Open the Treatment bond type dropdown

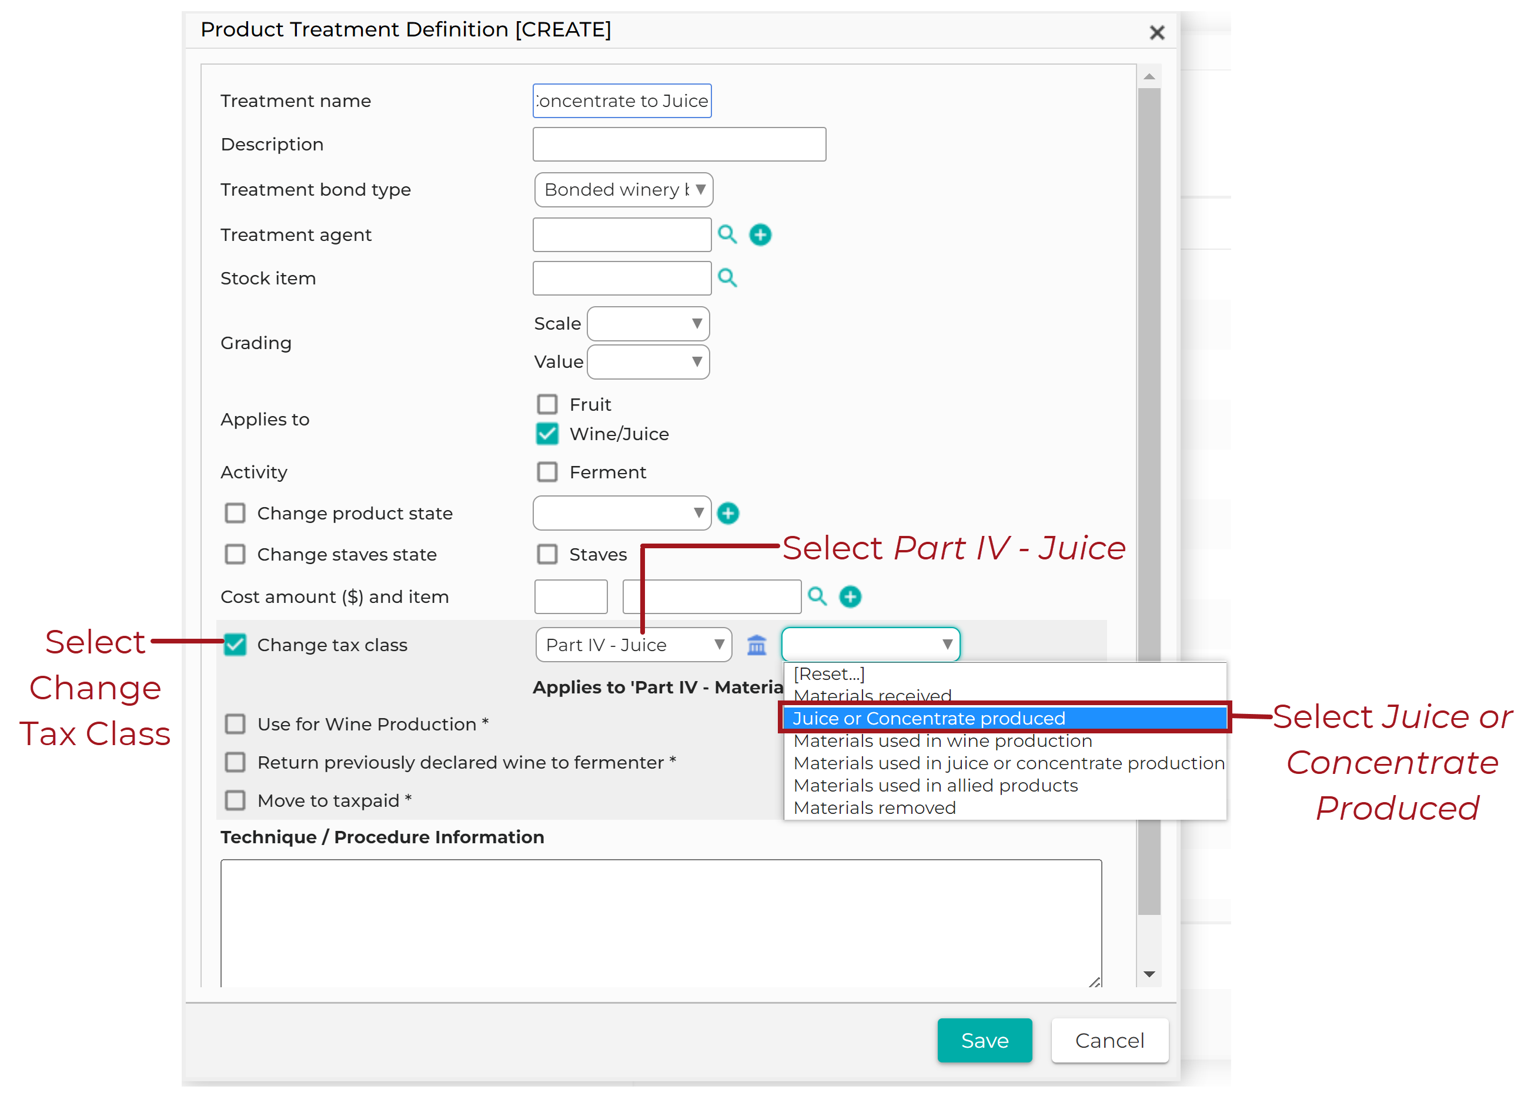click(624, 190)
